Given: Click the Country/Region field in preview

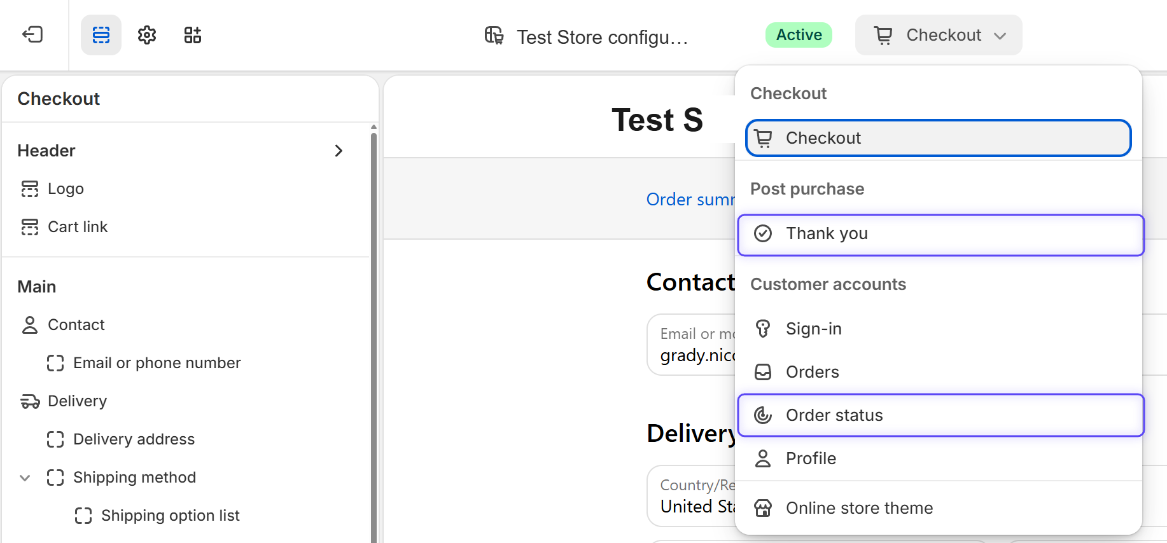Looking at the screenshot, I should click(692, 496).
